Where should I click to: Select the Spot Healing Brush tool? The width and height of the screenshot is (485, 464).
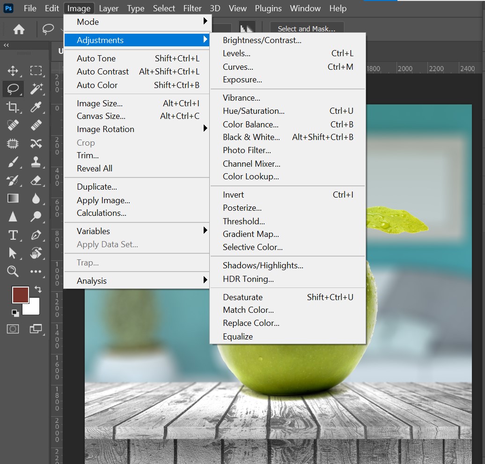pos(13,125)
